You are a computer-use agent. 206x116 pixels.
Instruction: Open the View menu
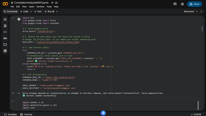(x=24, y=7)
